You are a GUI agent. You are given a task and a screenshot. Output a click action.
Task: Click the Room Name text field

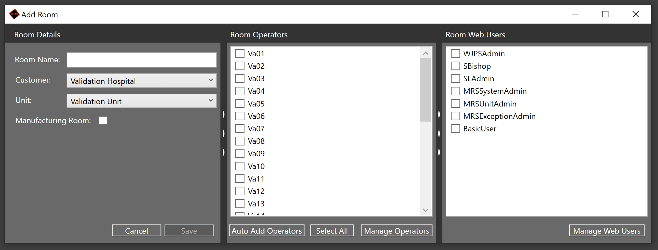click(142, 60)
